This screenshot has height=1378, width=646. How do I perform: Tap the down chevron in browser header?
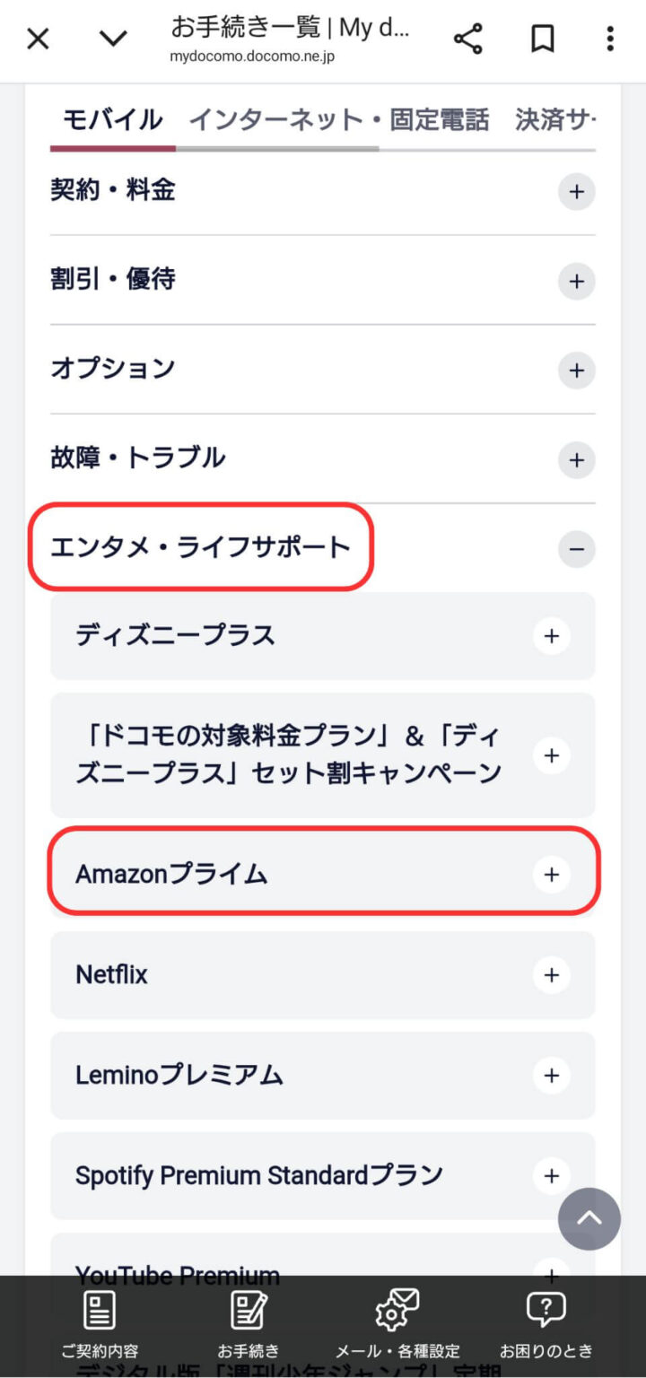pyautogui.click(x=113, y=39)
